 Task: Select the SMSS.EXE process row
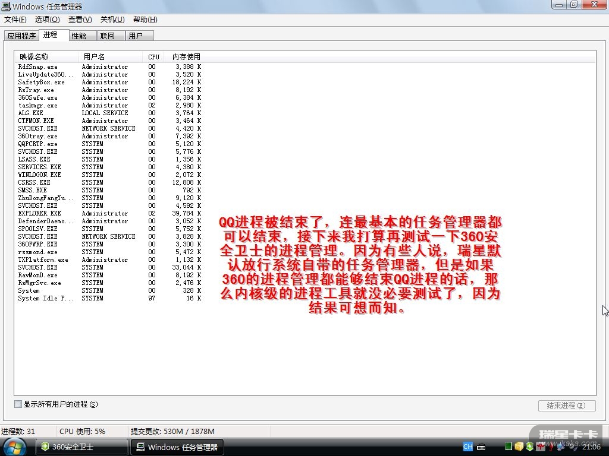point(109,190)
